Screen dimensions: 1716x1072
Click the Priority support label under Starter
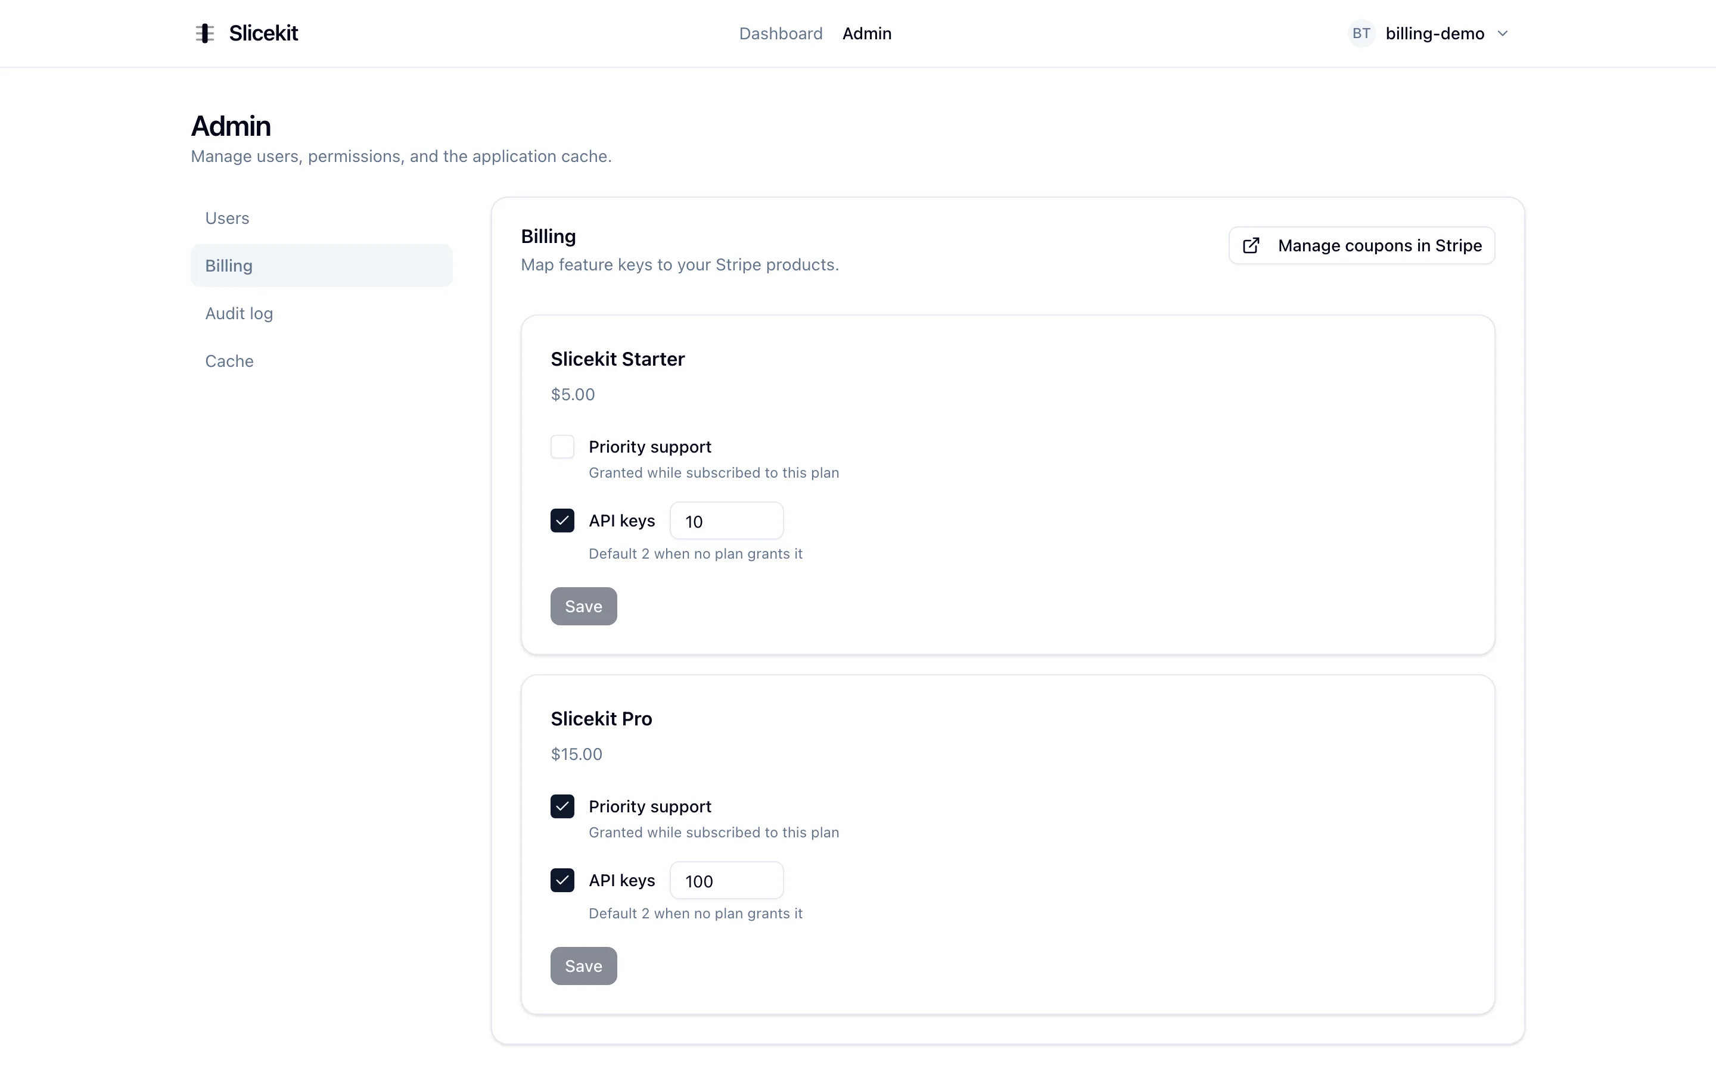[x=649, y=447]
